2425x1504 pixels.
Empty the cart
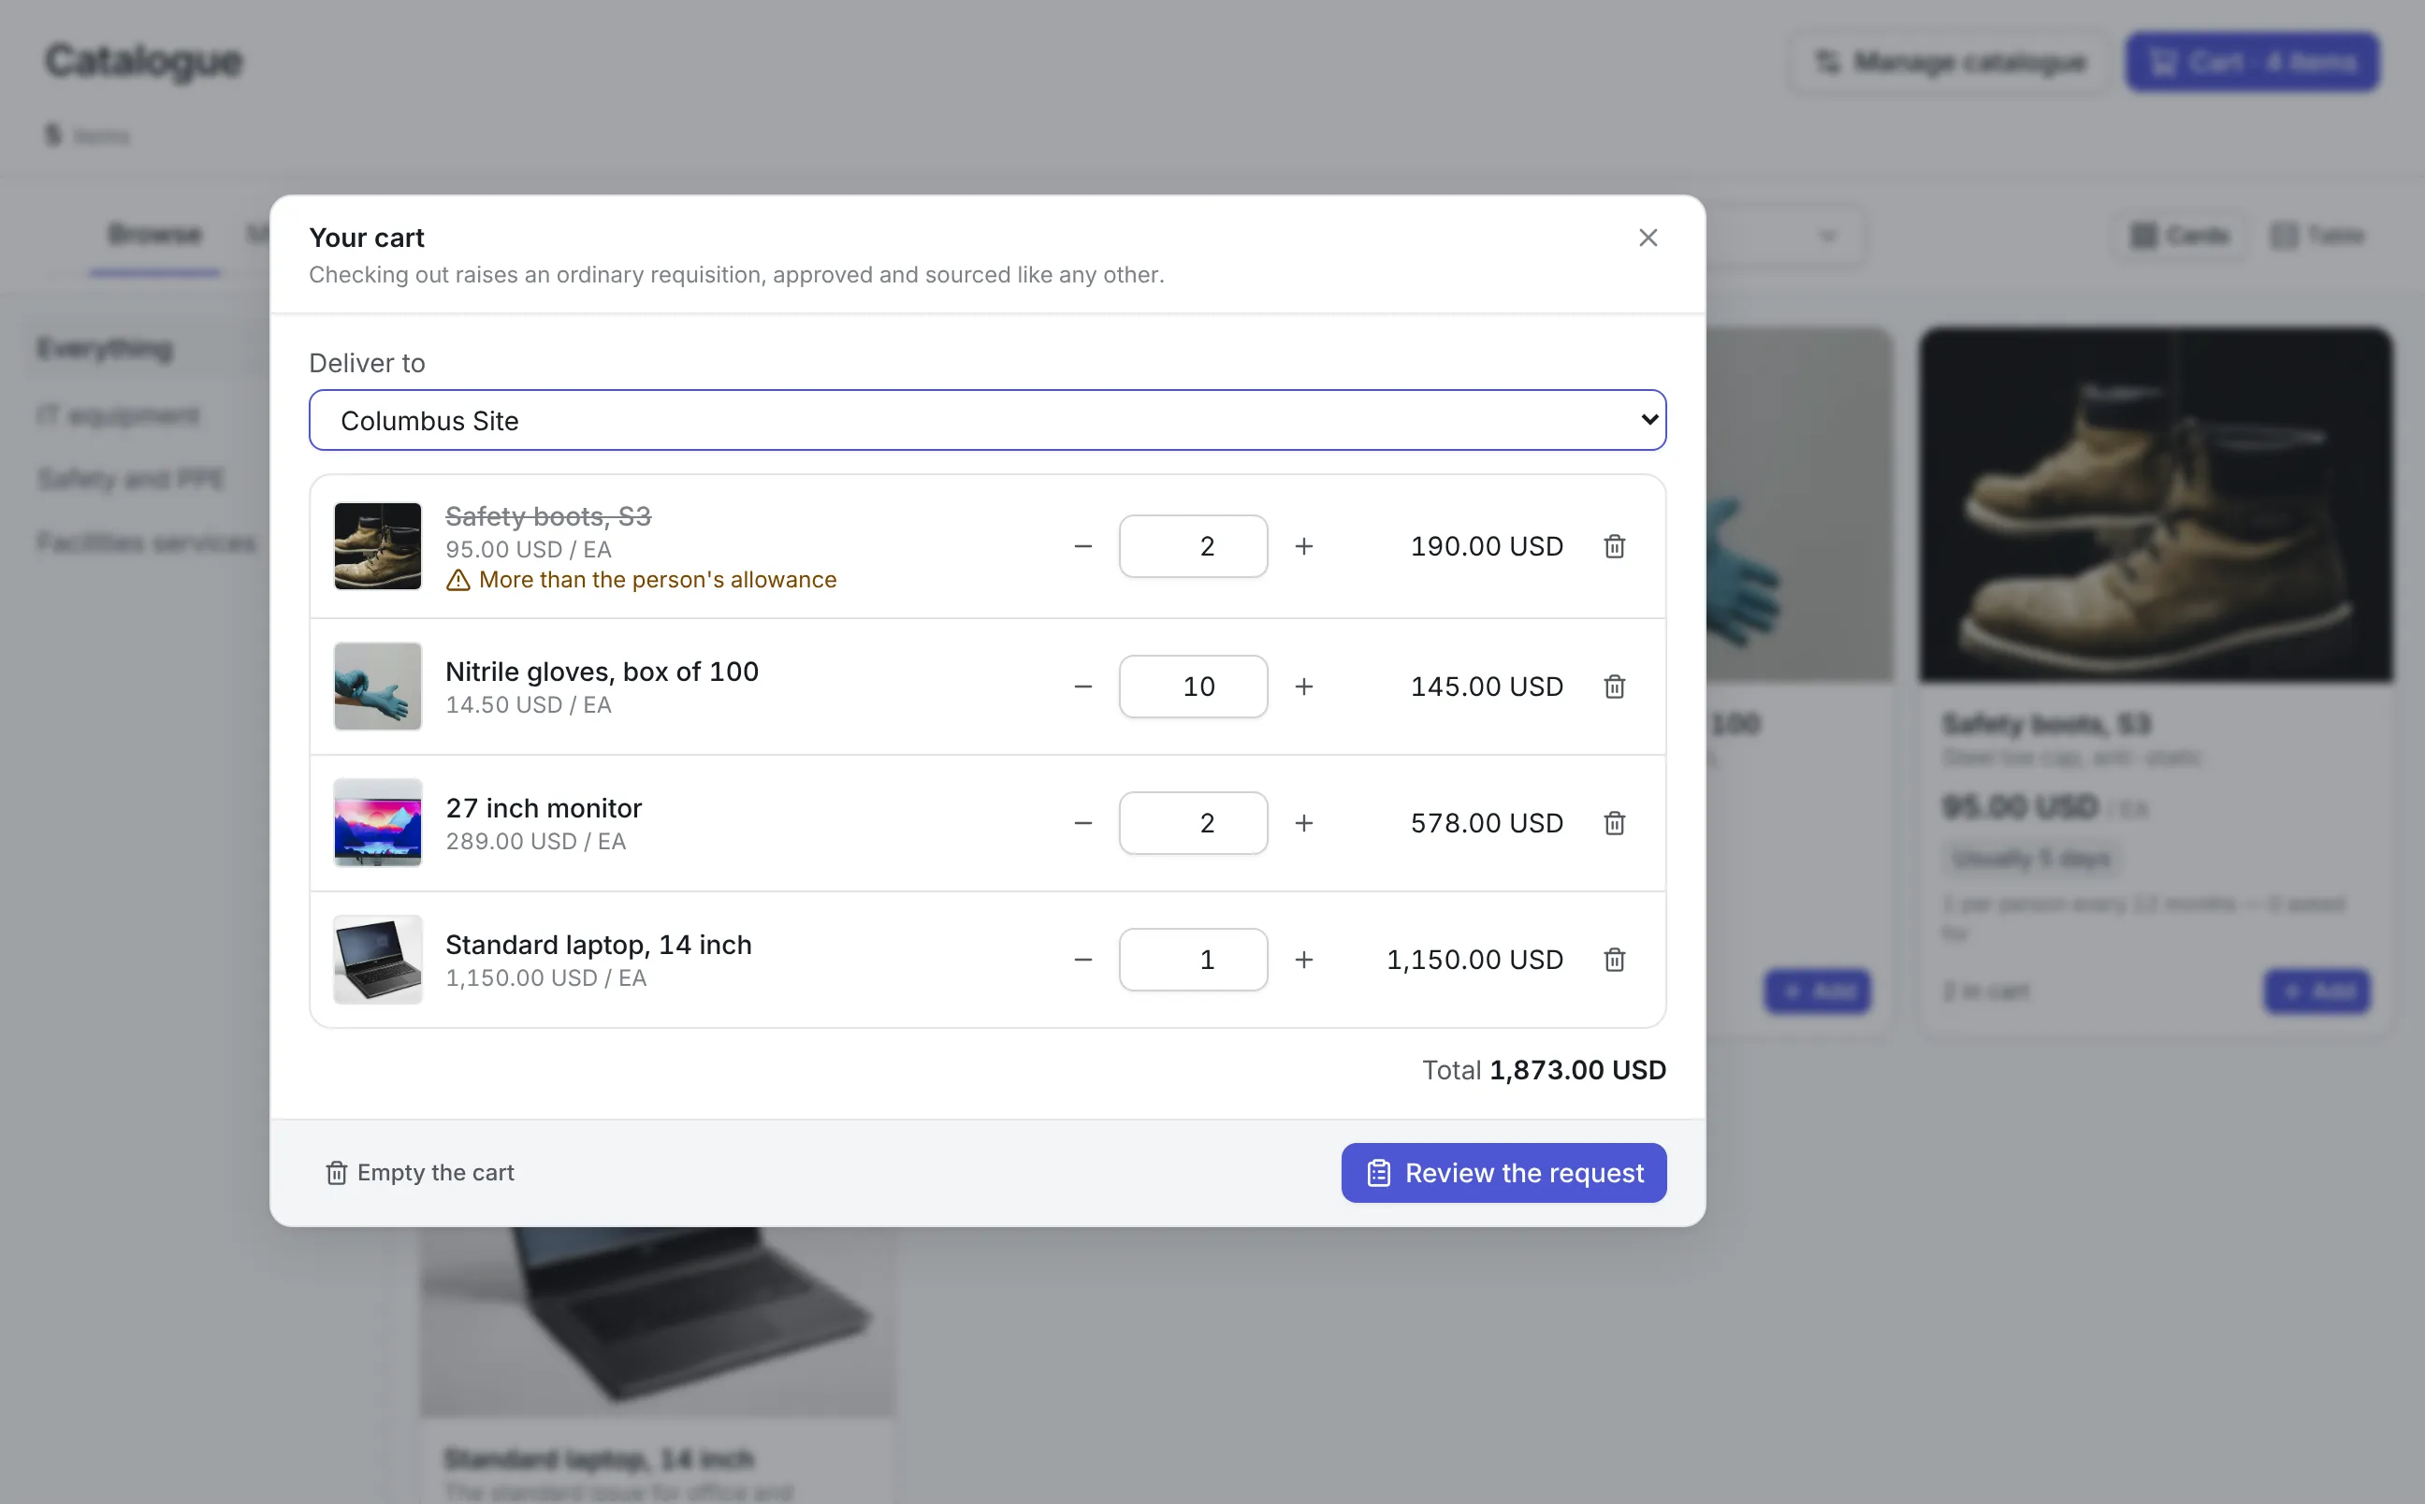(420, 1173)
